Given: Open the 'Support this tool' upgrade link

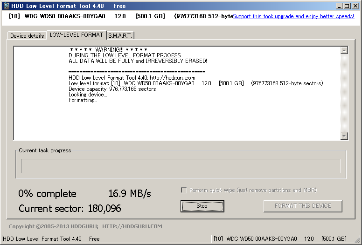Looking at the screenshot, I should coord(293,16).
